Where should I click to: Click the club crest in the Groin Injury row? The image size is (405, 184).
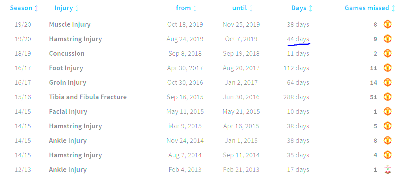pos(387,82)
